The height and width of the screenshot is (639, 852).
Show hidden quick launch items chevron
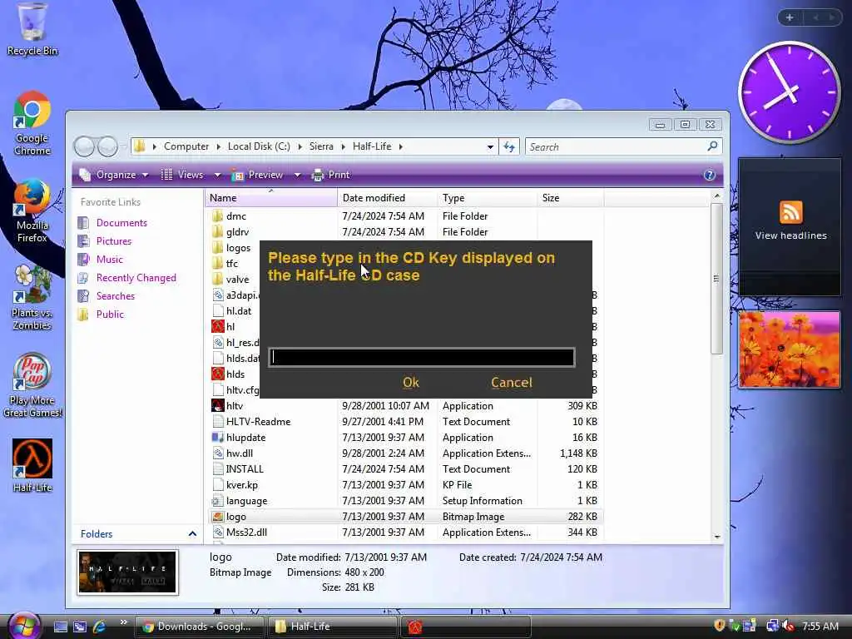[x=123, y=622]
